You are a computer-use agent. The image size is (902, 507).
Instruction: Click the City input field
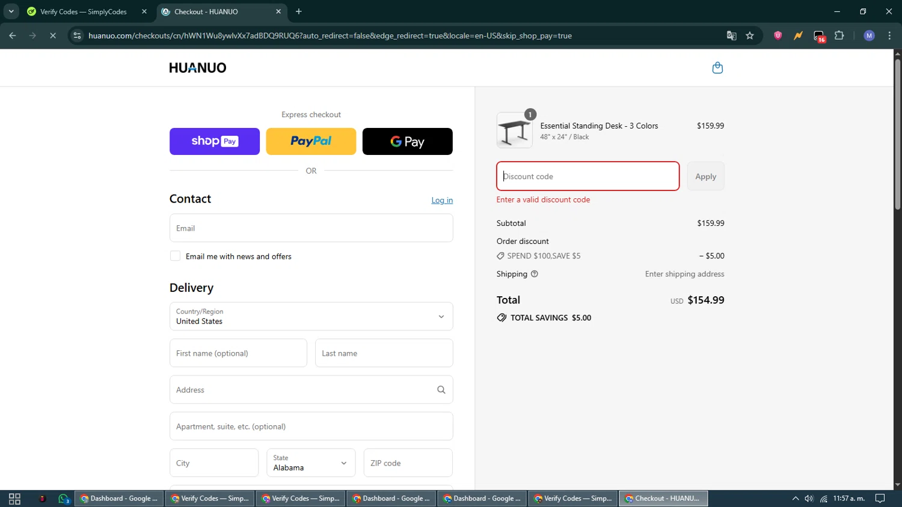coord(214,463)
